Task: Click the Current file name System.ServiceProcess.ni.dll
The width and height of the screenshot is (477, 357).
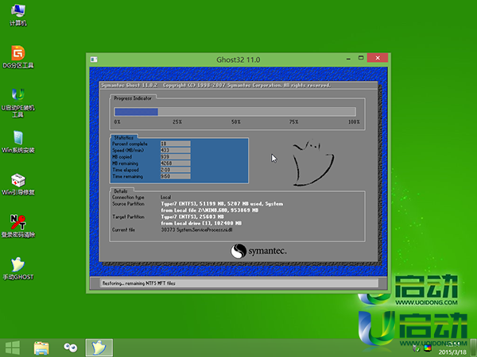Action: coord(204,230)
